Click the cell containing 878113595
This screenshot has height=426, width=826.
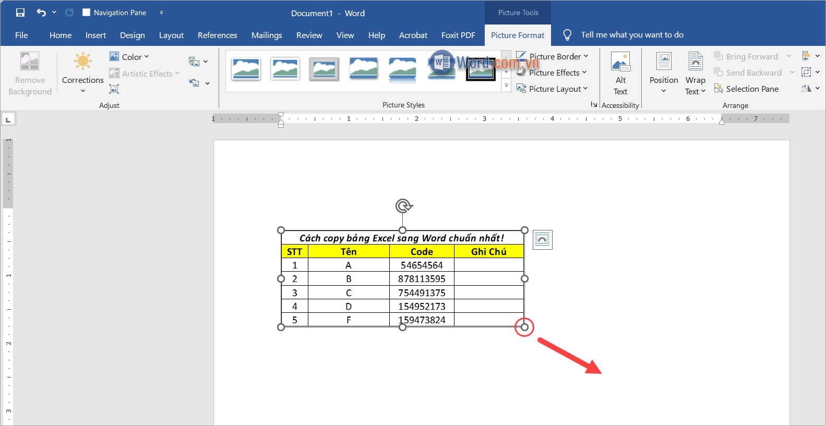(x=422, y=279)
